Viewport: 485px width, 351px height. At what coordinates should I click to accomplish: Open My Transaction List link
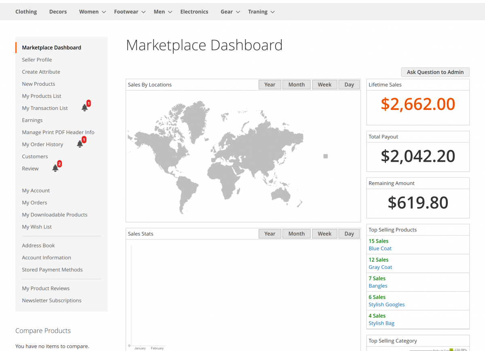click(x=45, y=108)
